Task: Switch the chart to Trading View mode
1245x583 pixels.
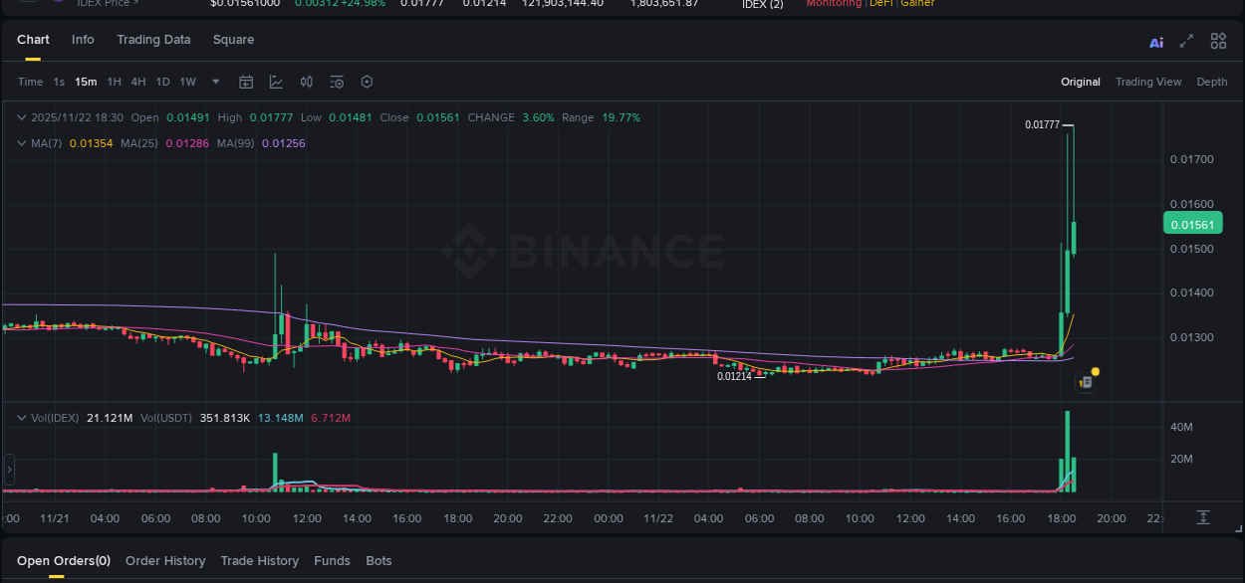Action: pos(1148,82)
